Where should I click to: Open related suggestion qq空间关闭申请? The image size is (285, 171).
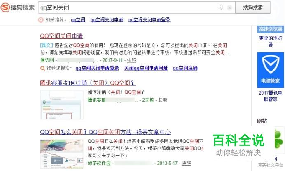(107, 20)
